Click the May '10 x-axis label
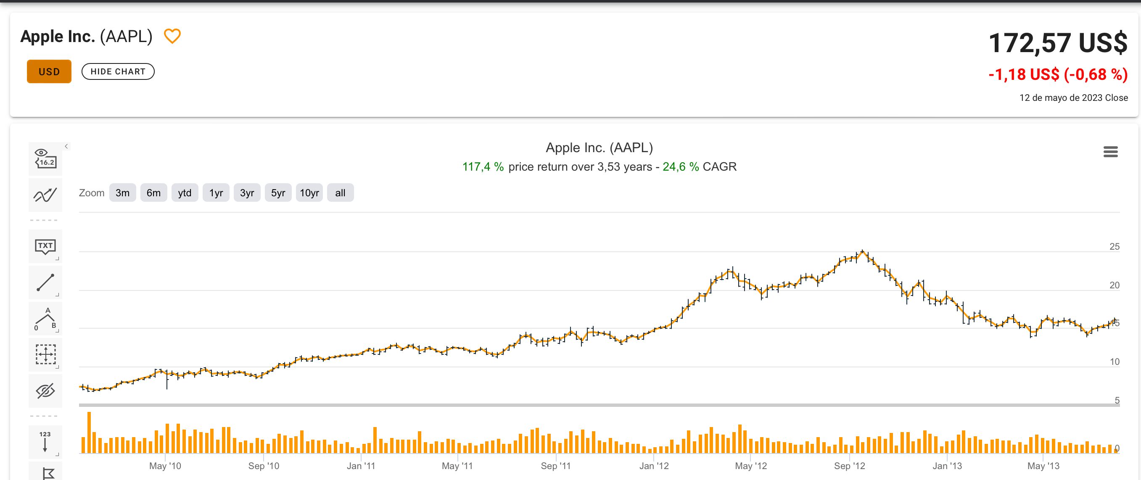1141x480 pixels. tap(165, 466)
